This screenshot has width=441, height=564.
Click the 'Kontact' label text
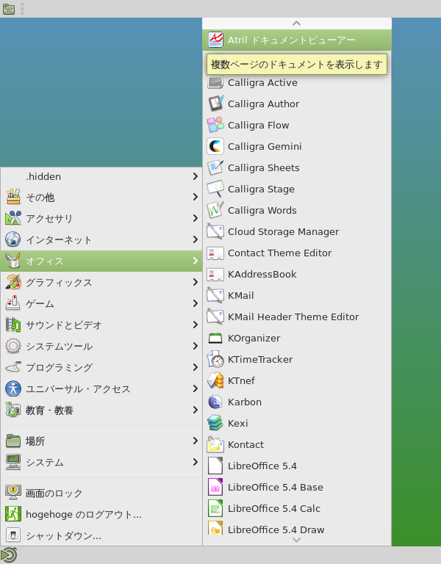pyautogui.click(x=246, y=444)
